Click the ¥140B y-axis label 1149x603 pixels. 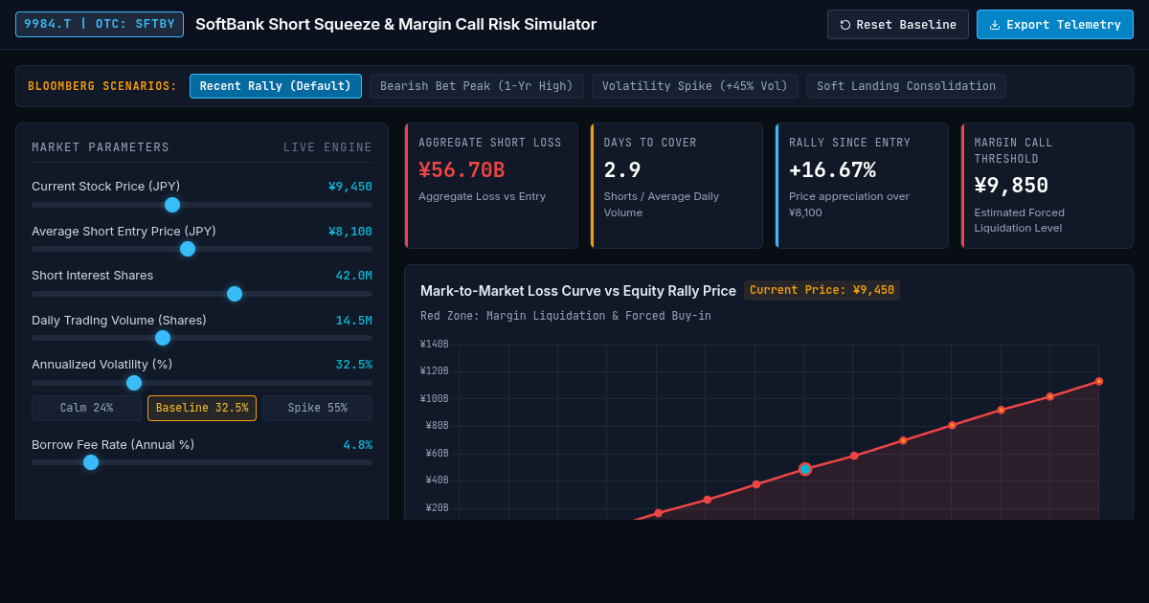[434, 345]
